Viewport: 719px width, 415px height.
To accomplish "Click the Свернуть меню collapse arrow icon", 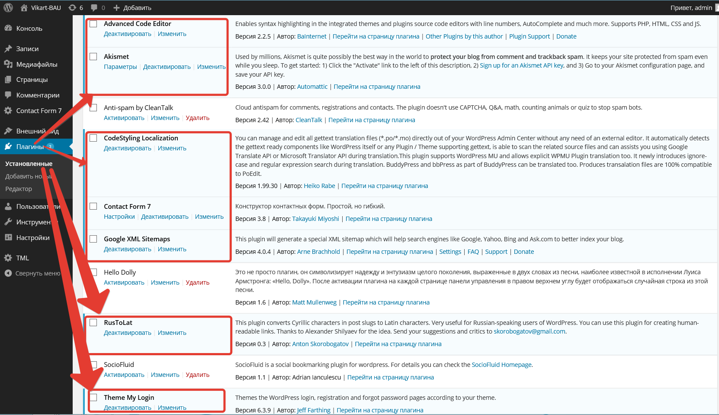I will (x=8, y=273).
